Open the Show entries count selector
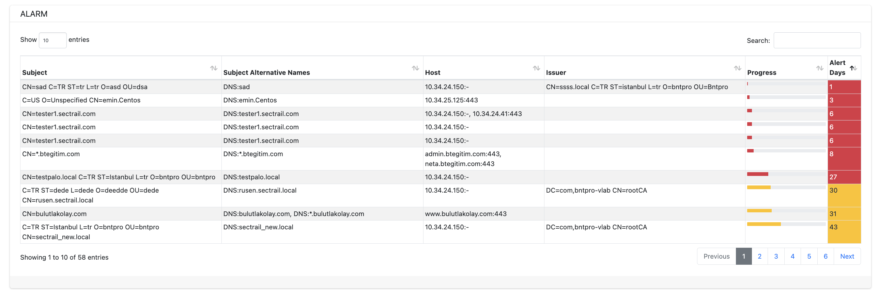Screen dimensions: 879x294 tap(52, 40)
